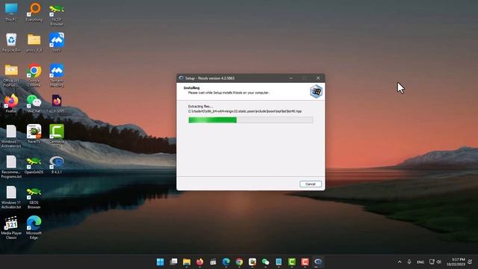Screen dimensions: 478x269
Task: Open Google Chrome from the taskbar
Action: (239, 262)
